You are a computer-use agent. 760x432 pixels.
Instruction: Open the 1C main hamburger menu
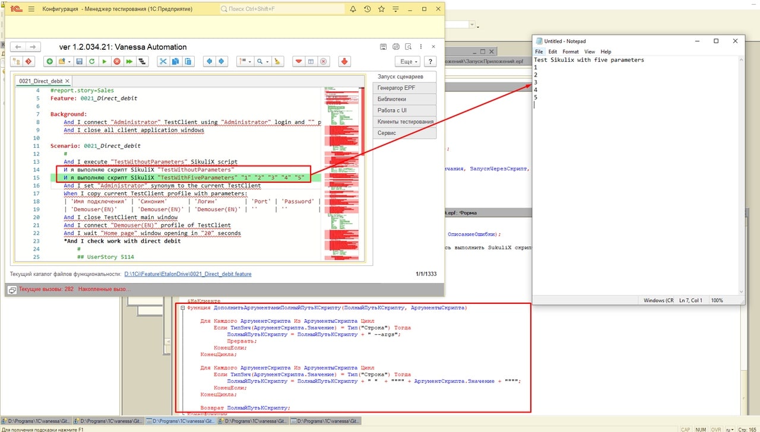click(x=31, y=9)
